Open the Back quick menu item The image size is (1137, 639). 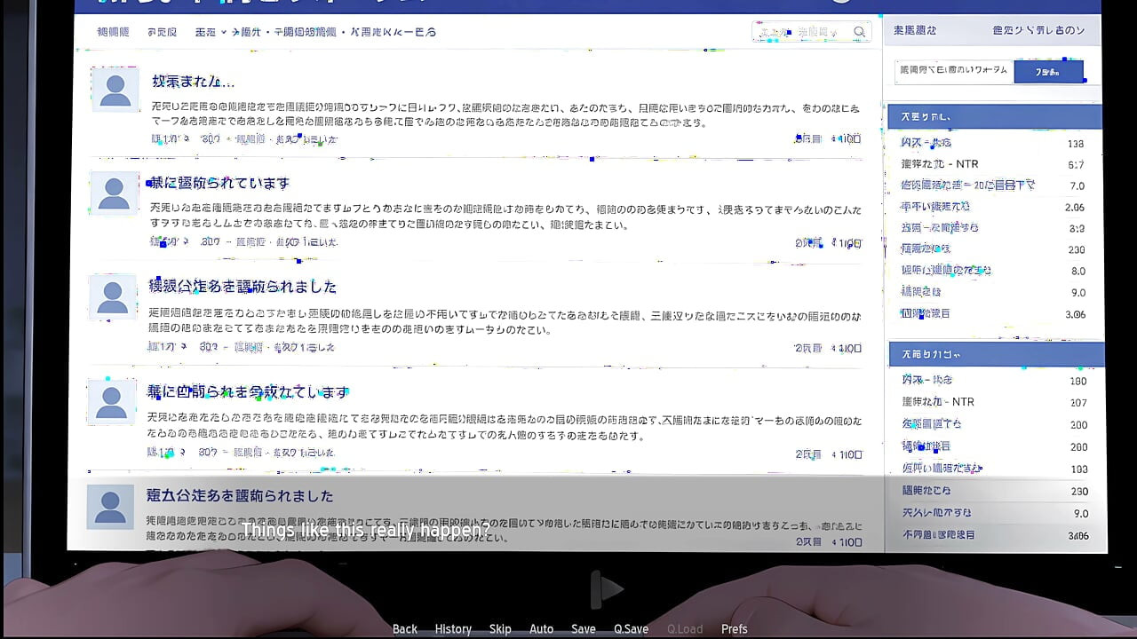[x=405, y=628]
